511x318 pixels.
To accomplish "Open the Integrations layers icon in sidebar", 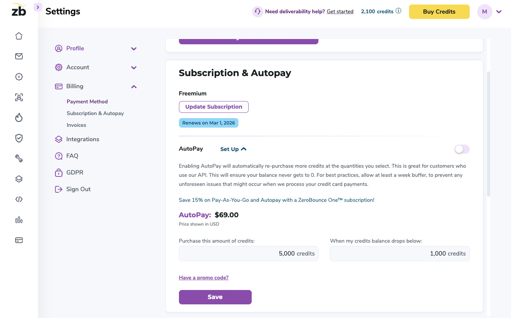I will point(19,179).
